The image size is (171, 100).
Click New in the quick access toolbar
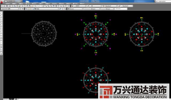point(6,1)
